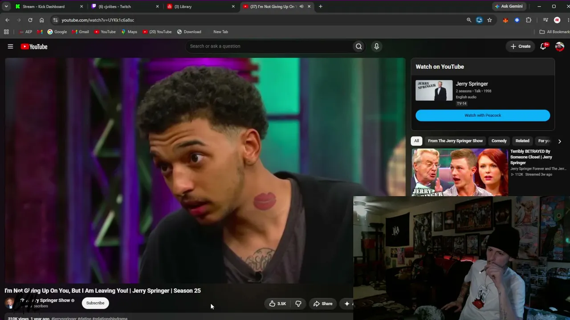Focus the YouTube search box
Image resolution: width=570 pixels, height=320 pixels.
point(269,46)
